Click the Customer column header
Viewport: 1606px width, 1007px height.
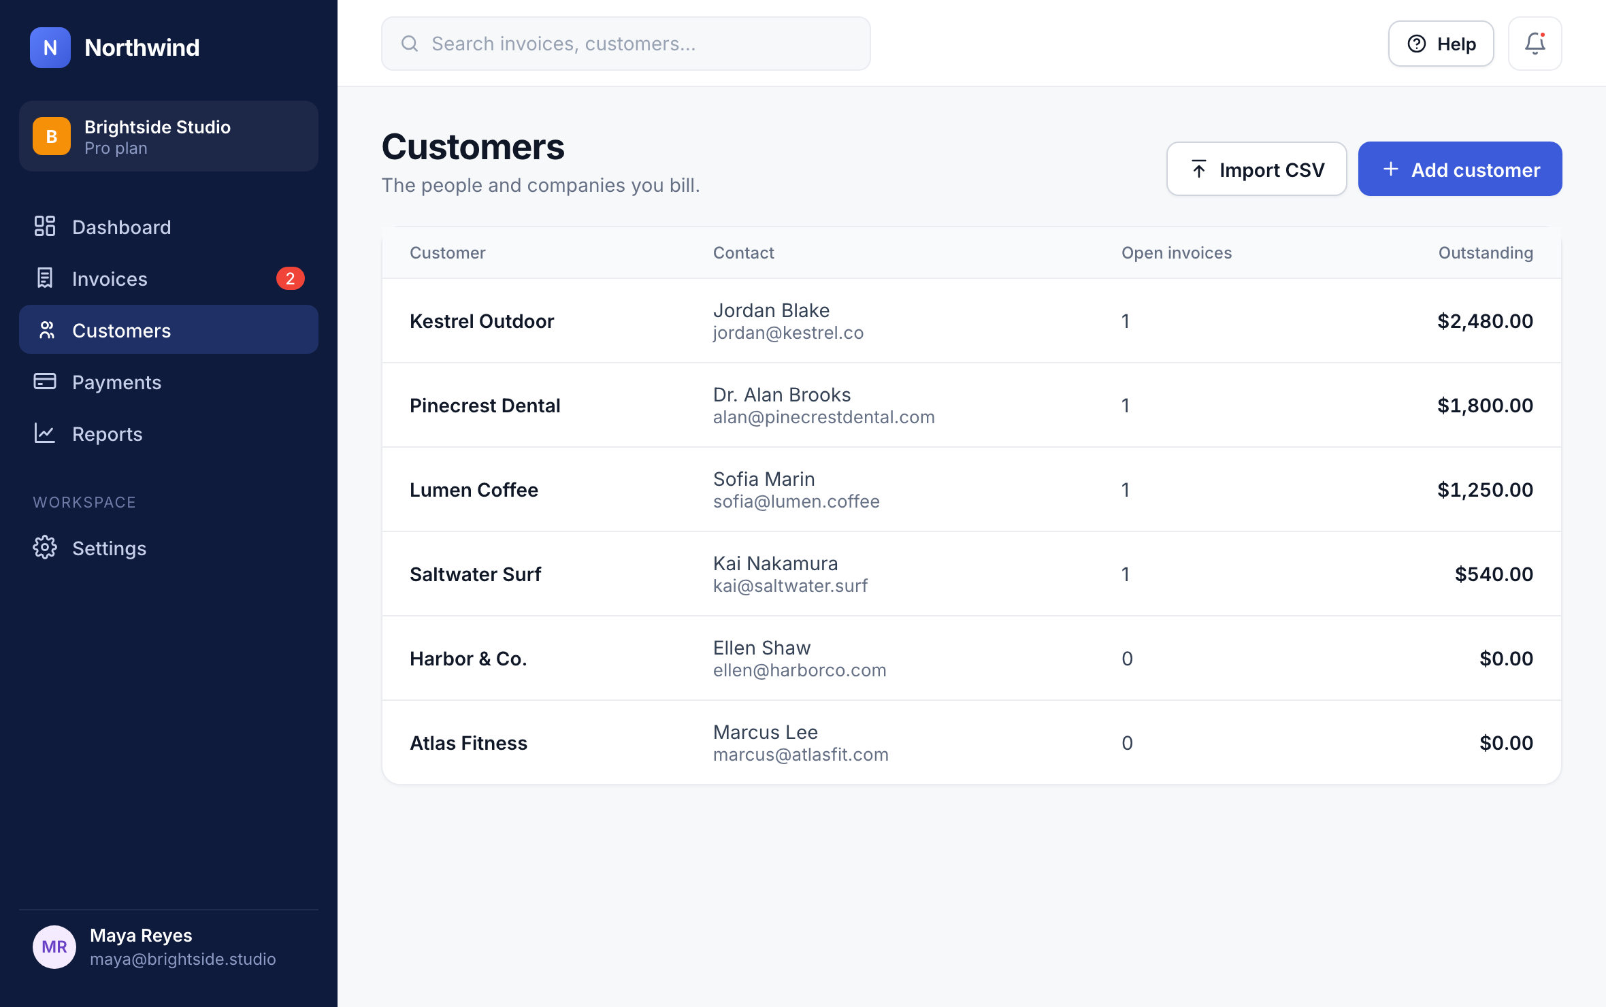[x=448, y=253]
